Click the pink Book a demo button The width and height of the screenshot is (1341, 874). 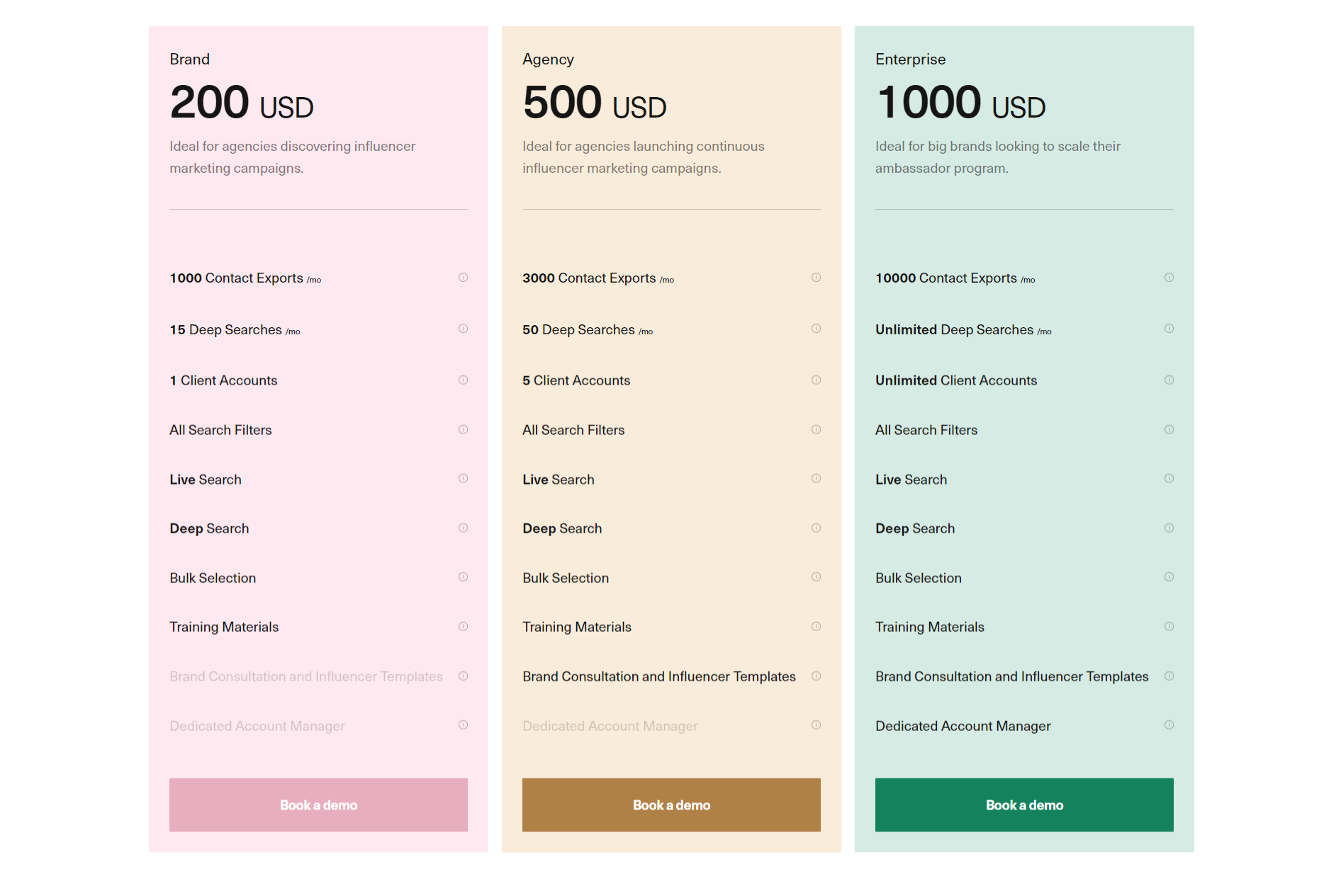point(318,805)
